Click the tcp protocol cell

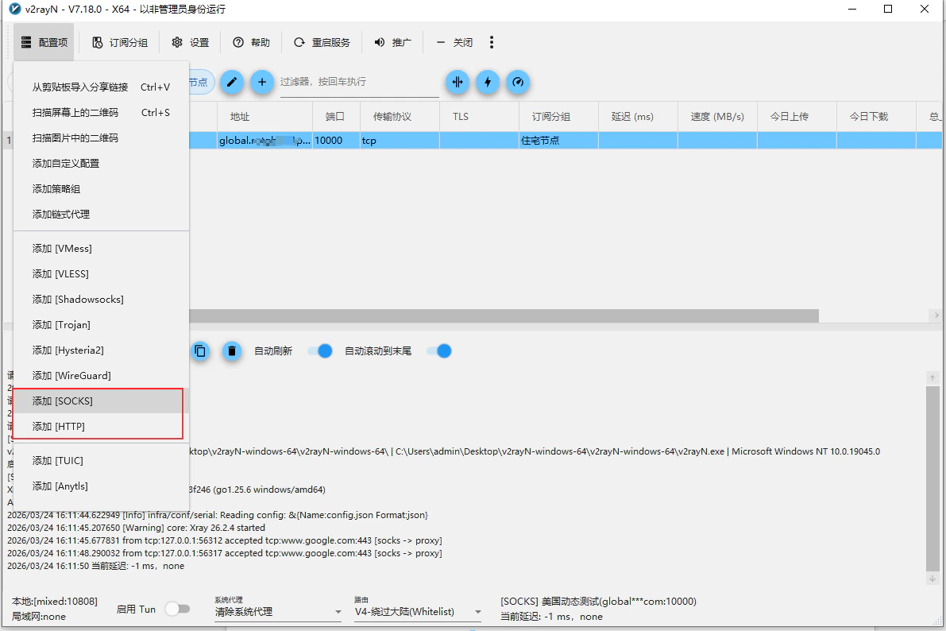(400, 140)
